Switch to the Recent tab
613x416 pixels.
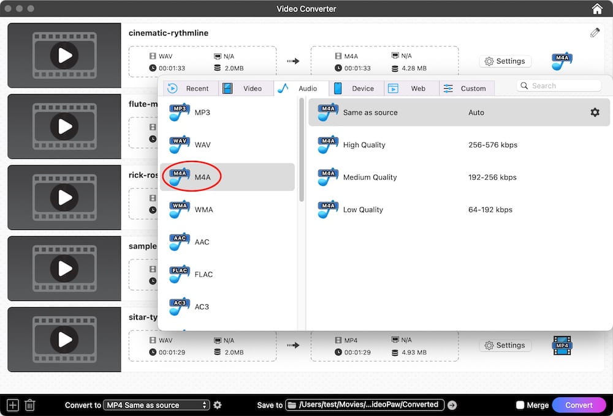point(191,89)
